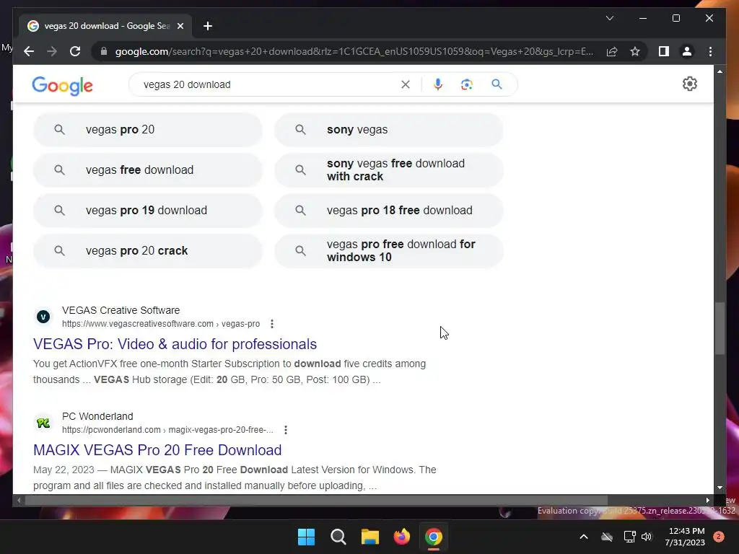The image size is (739, 554).
Task: Open the volume control in tray
Action: 647,537
